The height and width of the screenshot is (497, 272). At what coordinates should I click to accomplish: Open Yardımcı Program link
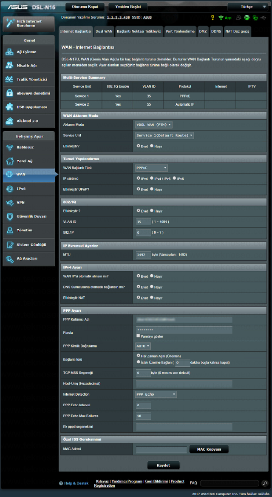[x=127, y=481]
